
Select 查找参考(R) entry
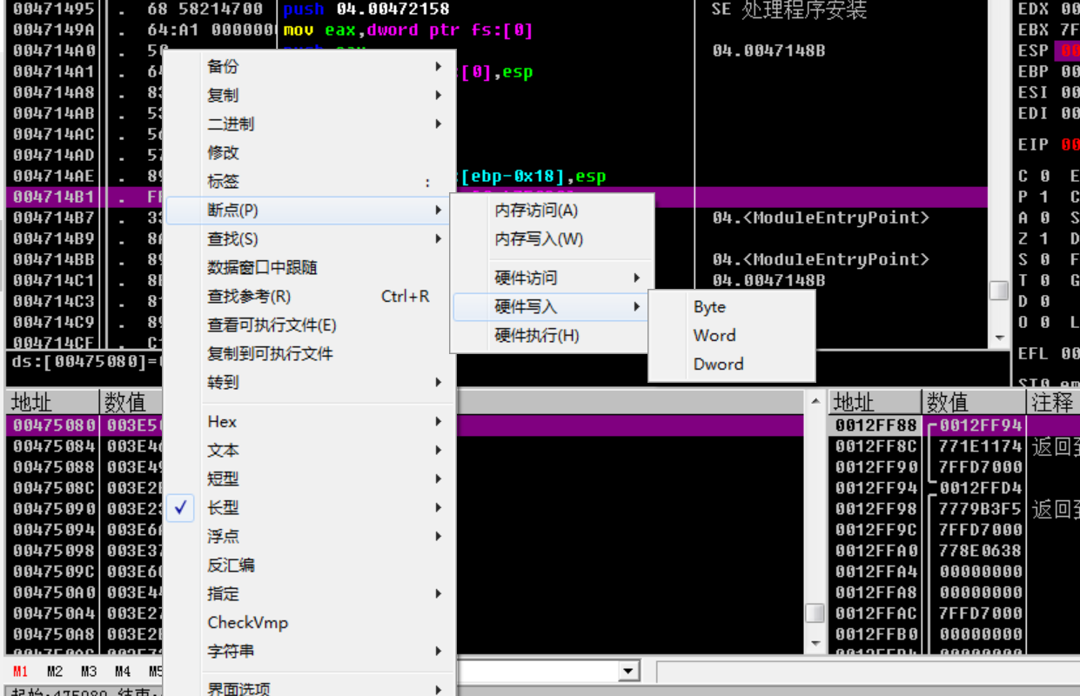[310, 296]
